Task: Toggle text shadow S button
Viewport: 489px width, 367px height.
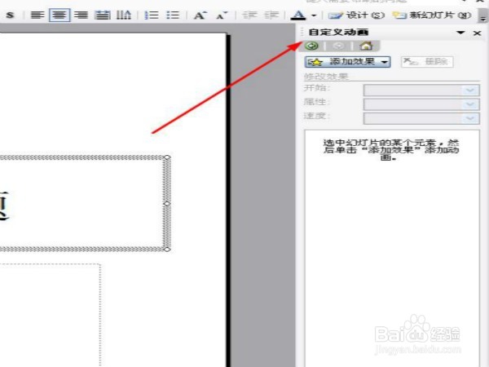Action: click(10, 15)
